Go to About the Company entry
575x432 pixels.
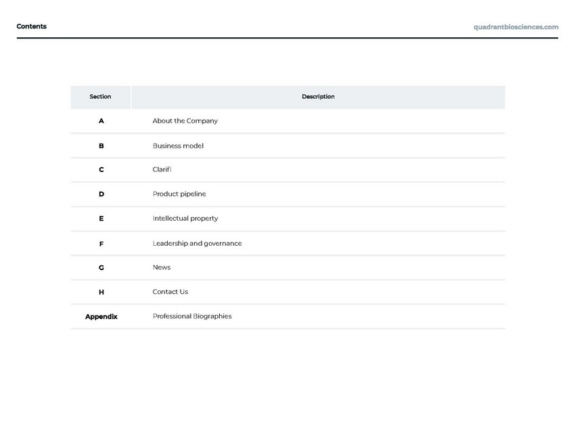tap(185, 121)
